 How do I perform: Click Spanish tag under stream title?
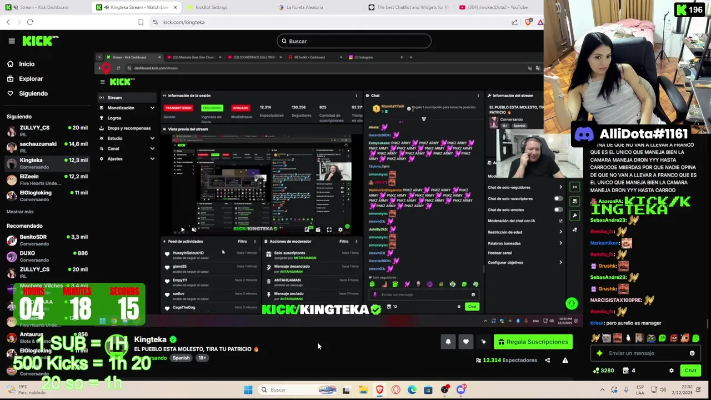[181, 358]
